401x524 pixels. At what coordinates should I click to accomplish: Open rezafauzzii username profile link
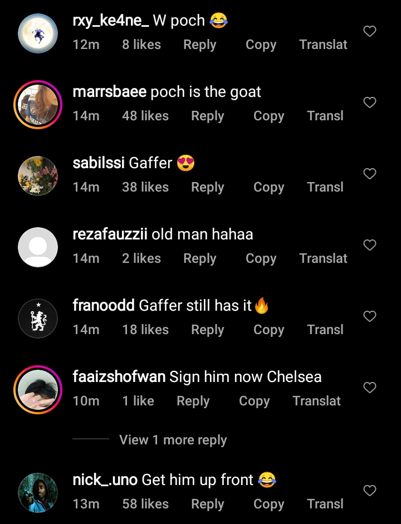point(110,234)
